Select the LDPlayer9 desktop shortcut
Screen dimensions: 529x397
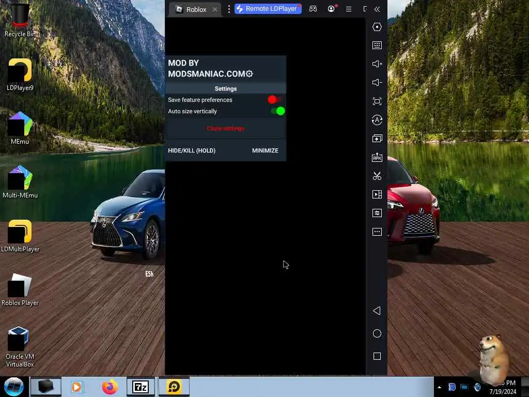pyautogui.click(x=20, y=74)
